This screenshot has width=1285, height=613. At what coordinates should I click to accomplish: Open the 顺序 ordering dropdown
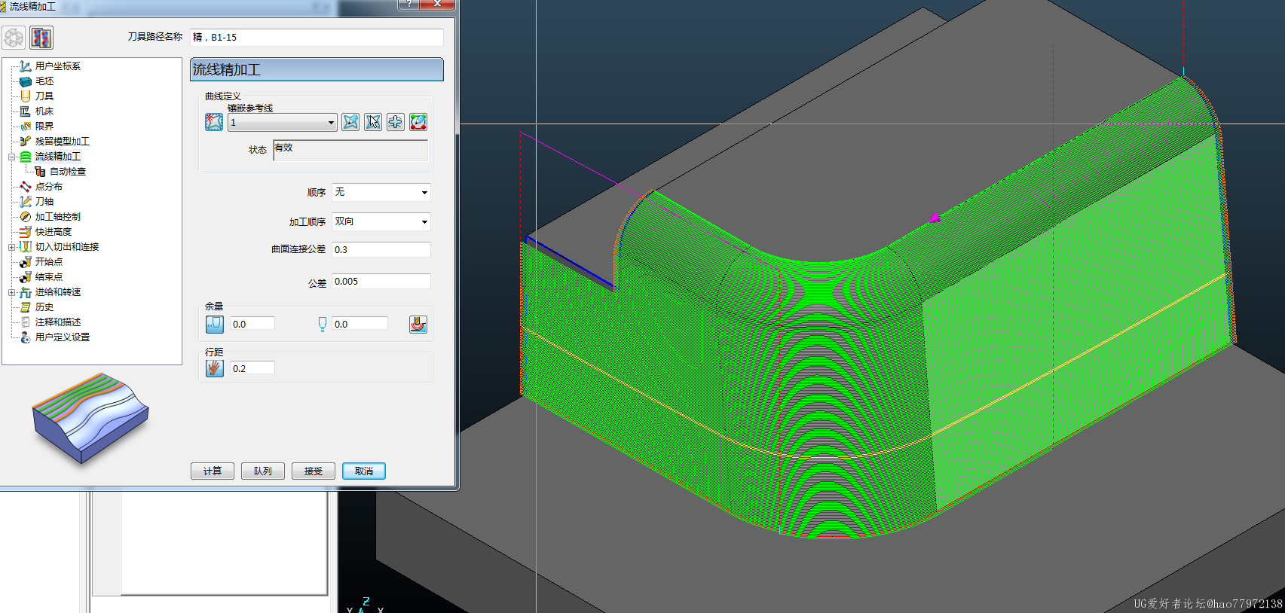381,192
